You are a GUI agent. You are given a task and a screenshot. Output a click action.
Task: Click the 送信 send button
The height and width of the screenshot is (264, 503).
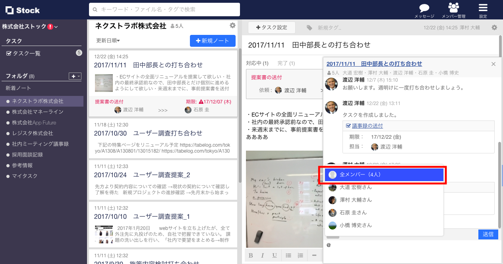coord(488,234)
